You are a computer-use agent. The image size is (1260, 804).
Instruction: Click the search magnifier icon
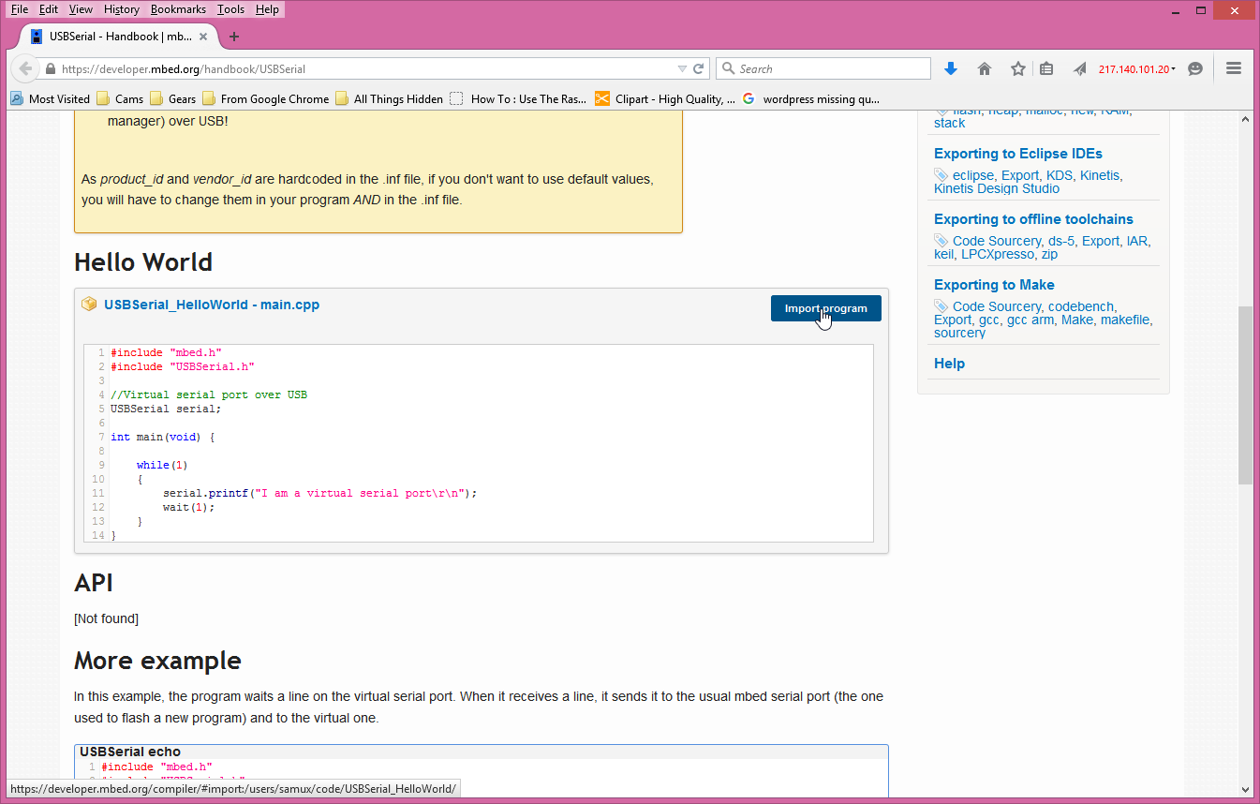tap(728, 68)
